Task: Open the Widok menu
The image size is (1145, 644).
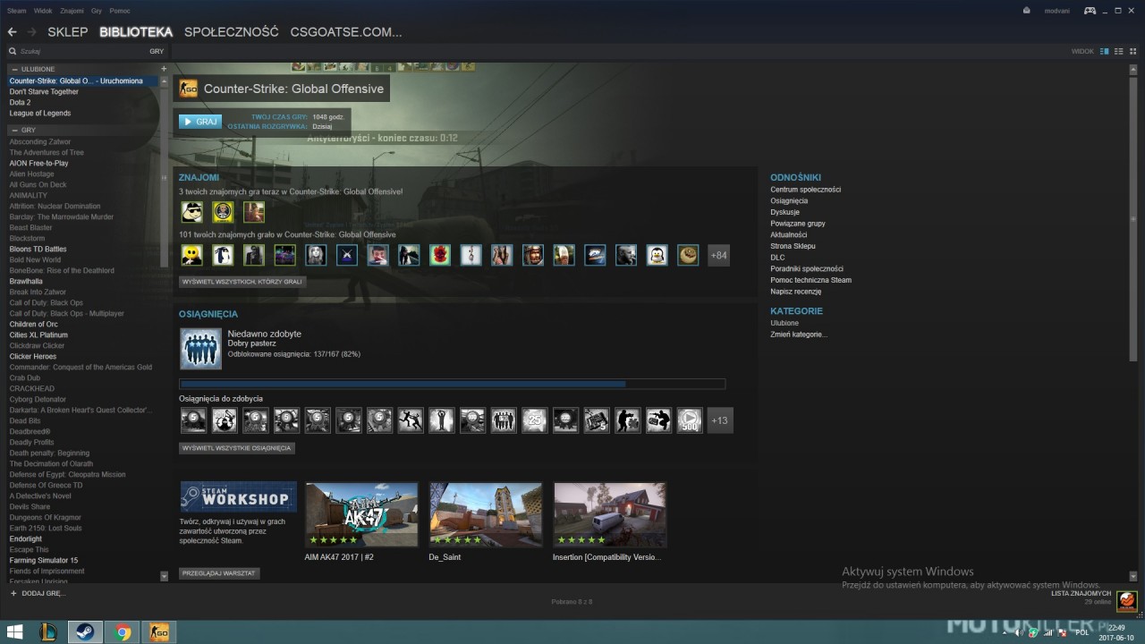Action: pyautogui.click(x=43, y=11)
